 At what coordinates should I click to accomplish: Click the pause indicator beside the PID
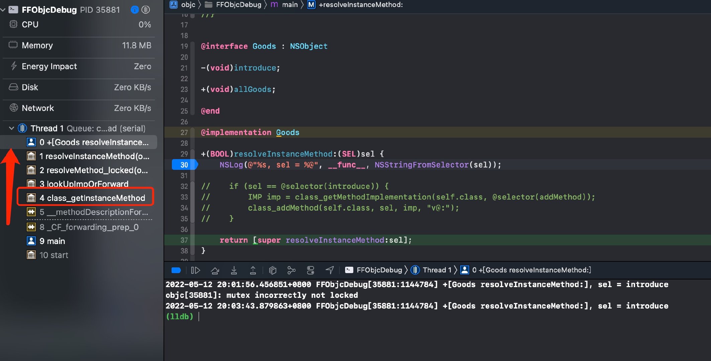click(x=146, y=10)
